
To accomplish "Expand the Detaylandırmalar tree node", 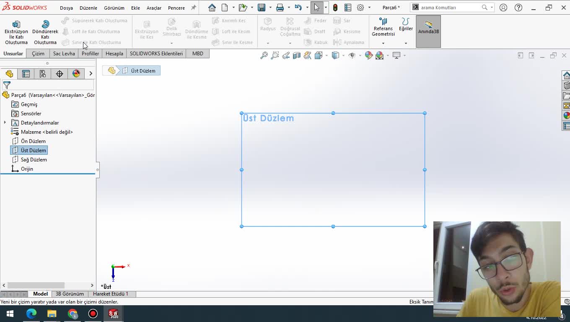I will click(5, 123).
